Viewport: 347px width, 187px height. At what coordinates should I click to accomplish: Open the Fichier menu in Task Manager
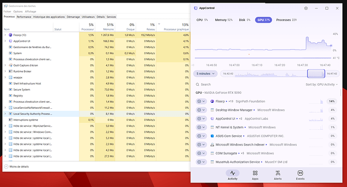[8, 12]
